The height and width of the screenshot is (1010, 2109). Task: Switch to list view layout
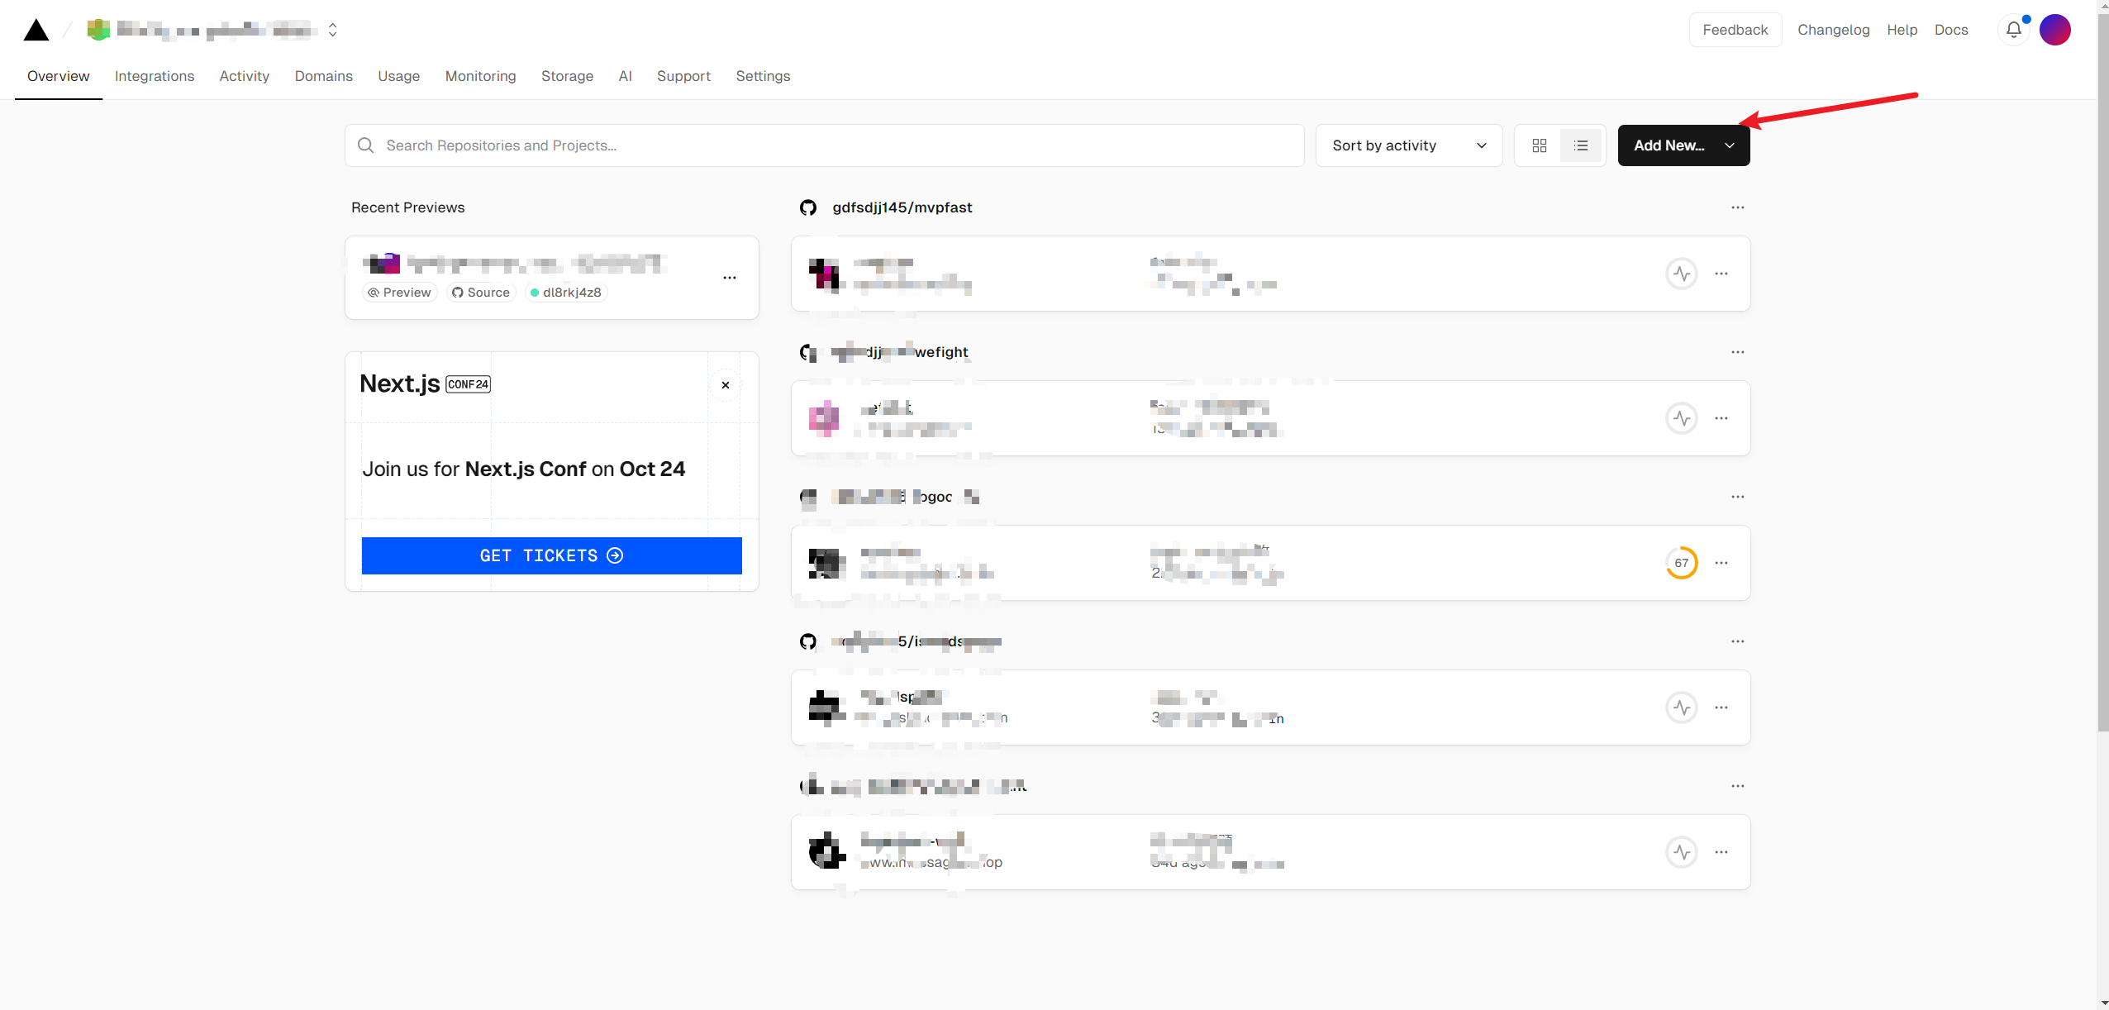pyautogui.click(x=1580, y=145)
